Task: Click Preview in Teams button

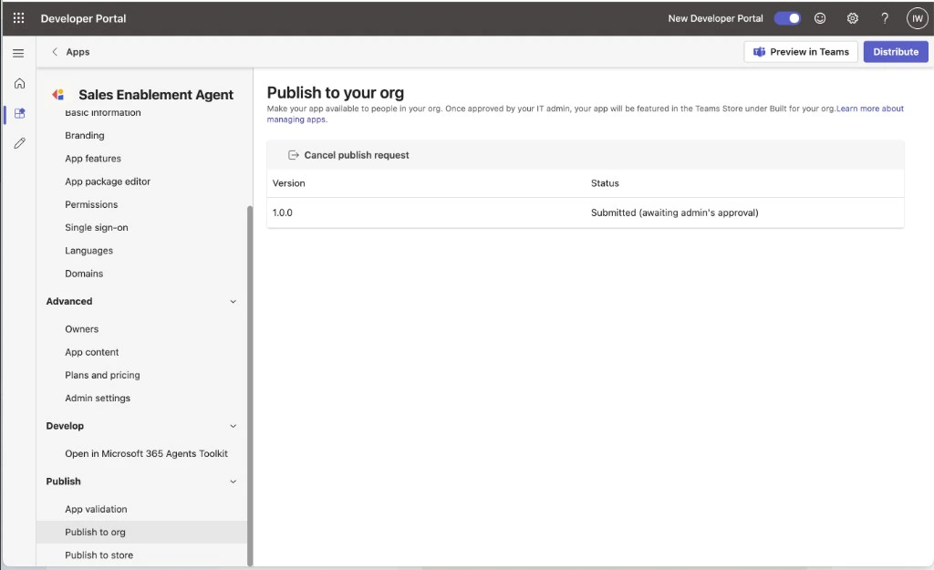Action: [801, 52]
